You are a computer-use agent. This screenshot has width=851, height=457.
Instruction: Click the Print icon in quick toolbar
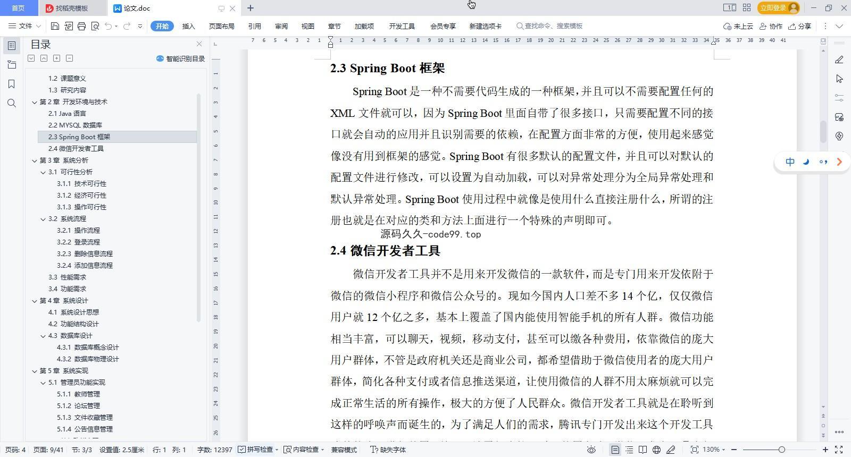(81, 26)
